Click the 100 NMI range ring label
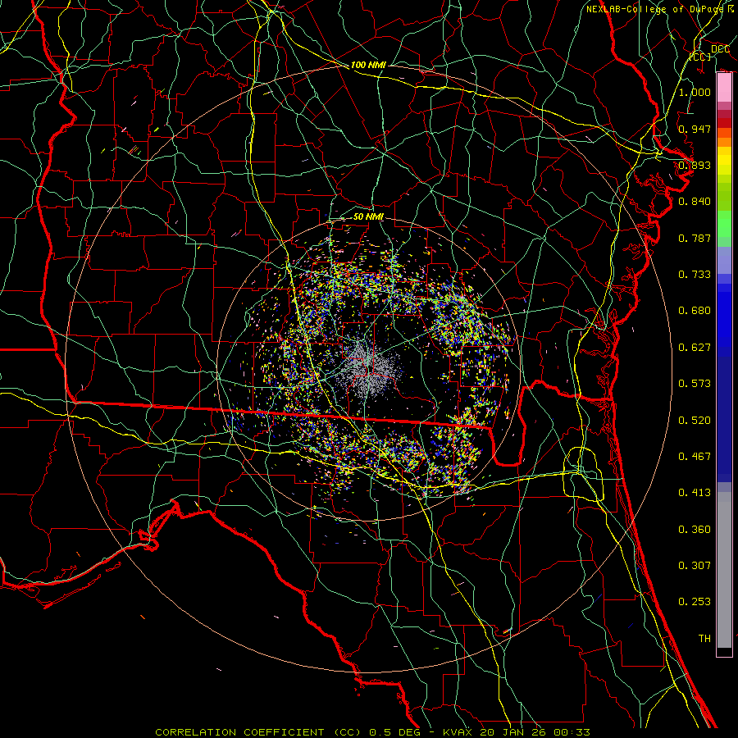Viewport: 738px width, 738px height. click(368, 65)
